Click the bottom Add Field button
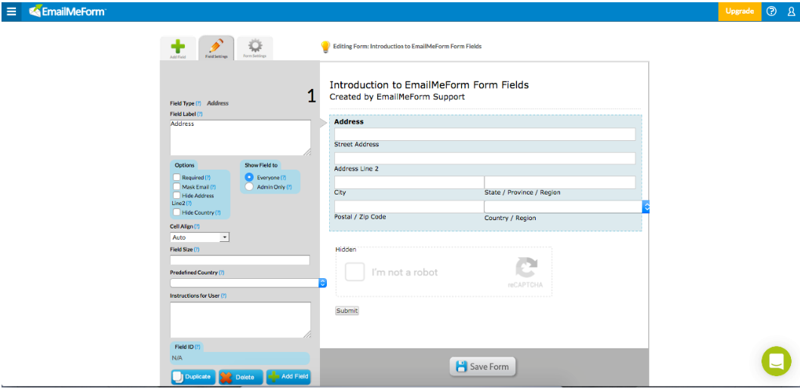 [288, 377]
